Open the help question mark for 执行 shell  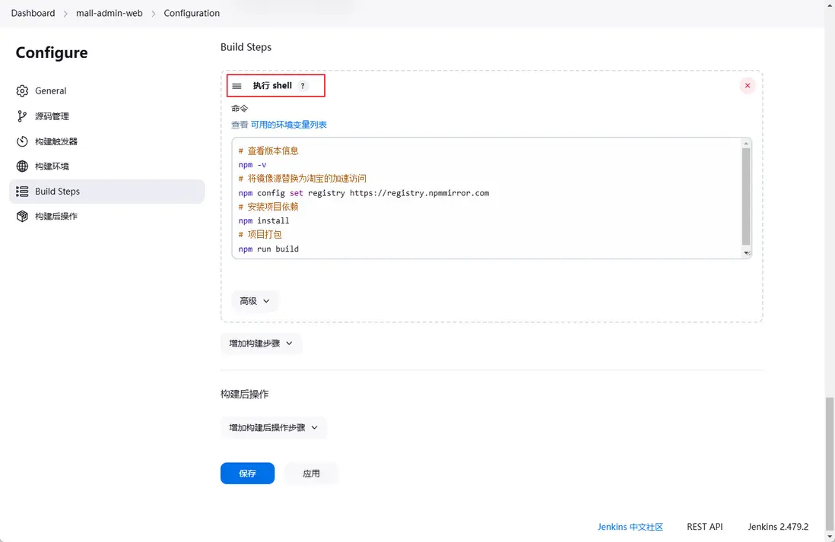303,86
